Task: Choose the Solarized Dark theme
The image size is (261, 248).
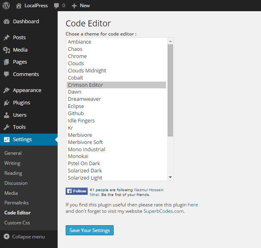Action: pos(116,171)
